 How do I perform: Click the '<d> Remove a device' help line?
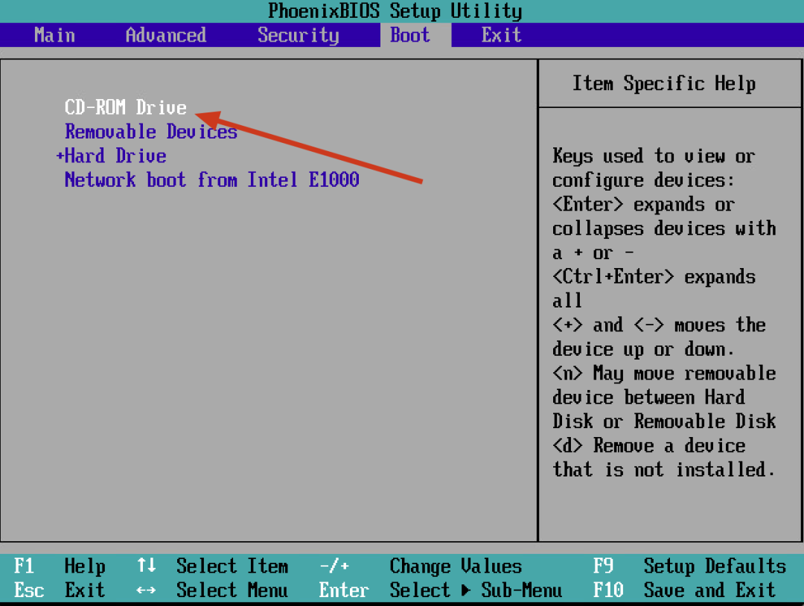coord(648,445)
